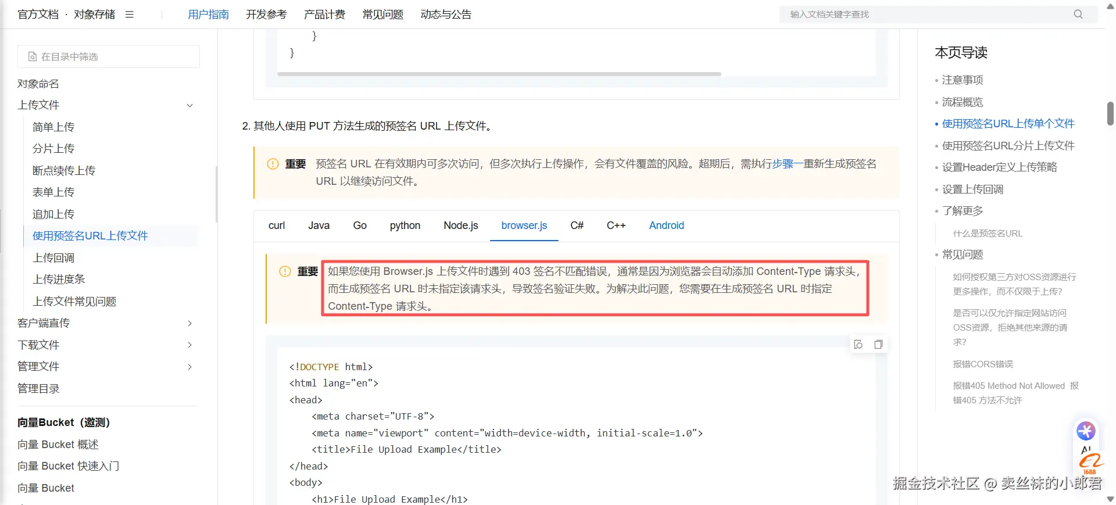Switch to the curl code tab

tap(277, 225)
